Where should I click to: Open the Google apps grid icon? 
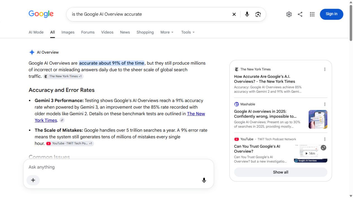pyautogui.click(x=312, y=14)
